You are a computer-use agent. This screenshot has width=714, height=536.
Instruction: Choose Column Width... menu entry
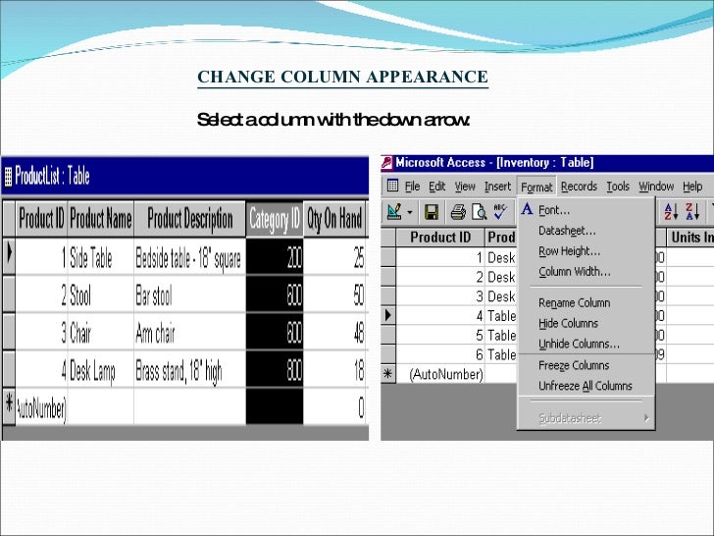(586, 272)
